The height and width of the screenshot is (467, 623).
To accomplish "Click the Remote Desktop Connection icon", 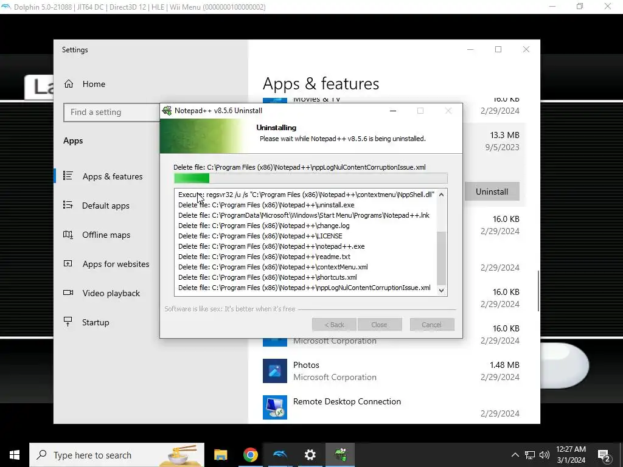I will click(x=275, y=407).
